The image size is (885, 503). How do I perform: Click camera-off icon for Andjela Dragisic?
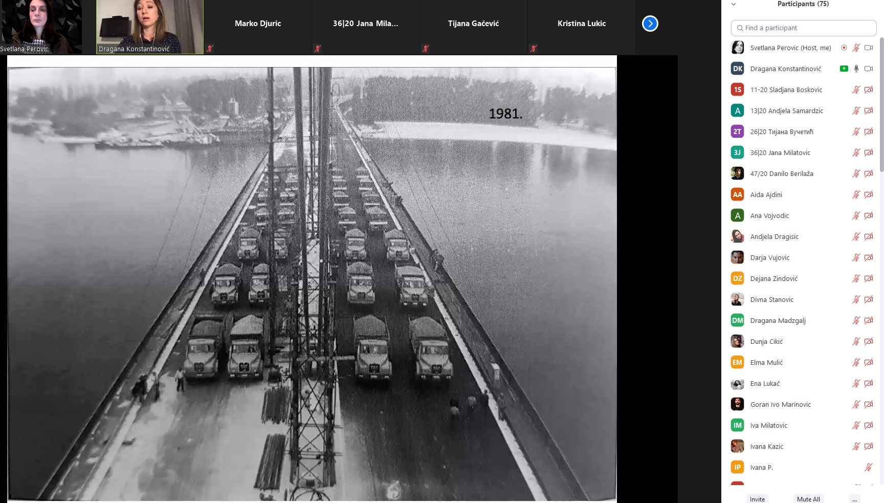coord(869,236)
